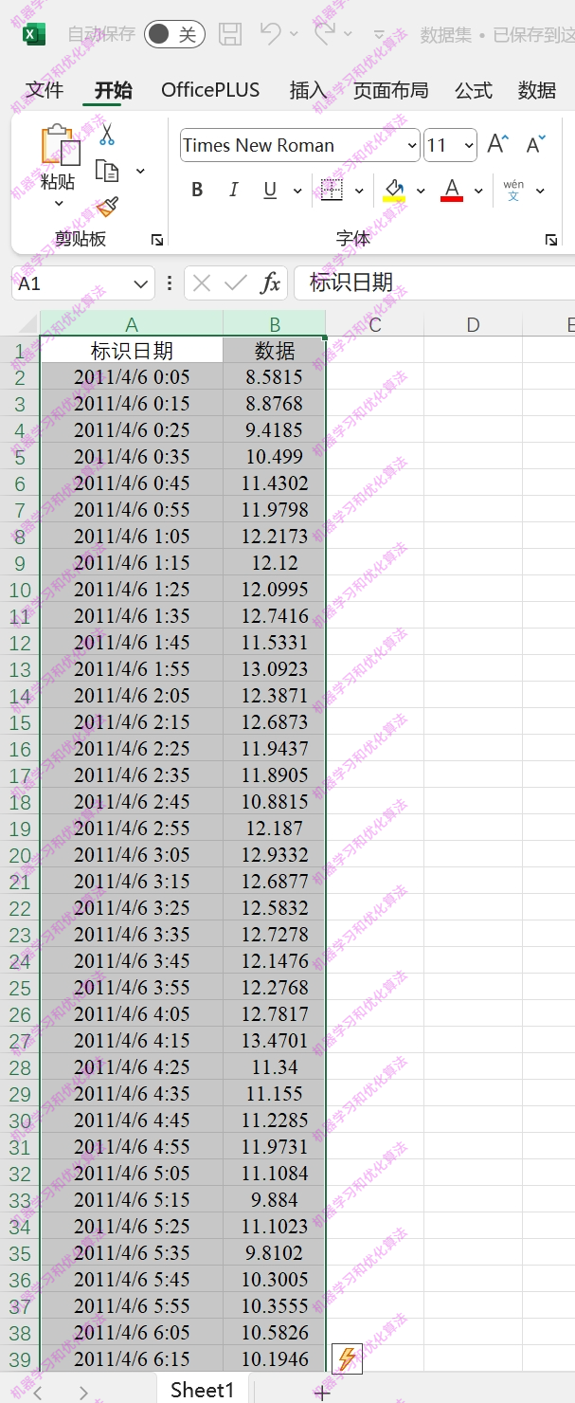
Task: Click the Name Box showing A1
Action: pos(71,283)
